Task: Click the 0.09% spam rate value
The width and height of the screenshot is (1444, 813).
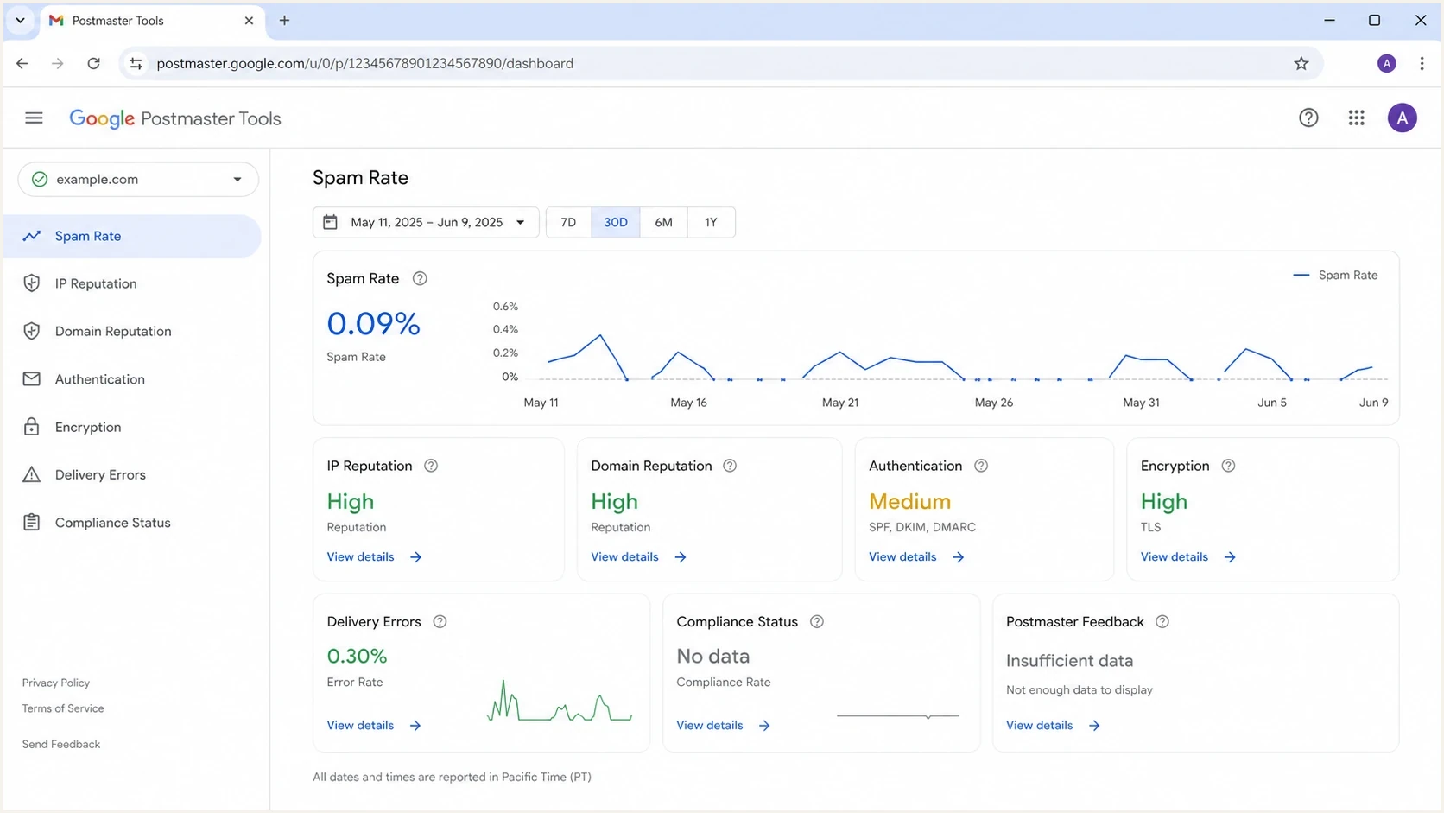Action: [x=373, y=324]
